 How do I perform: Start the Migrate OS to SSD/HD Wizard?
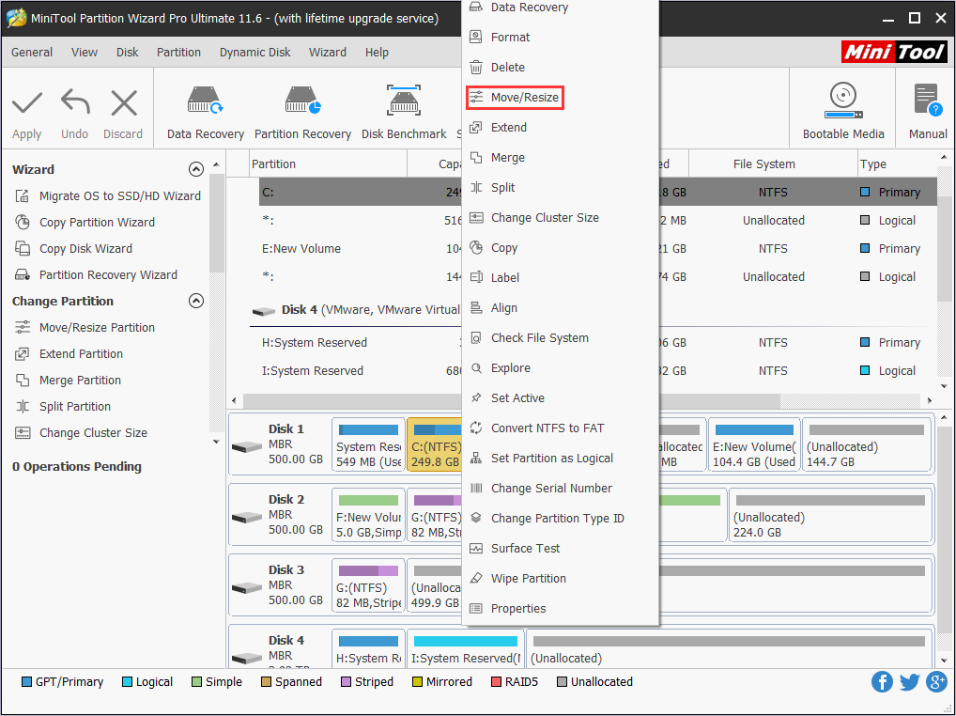(107, 195)
